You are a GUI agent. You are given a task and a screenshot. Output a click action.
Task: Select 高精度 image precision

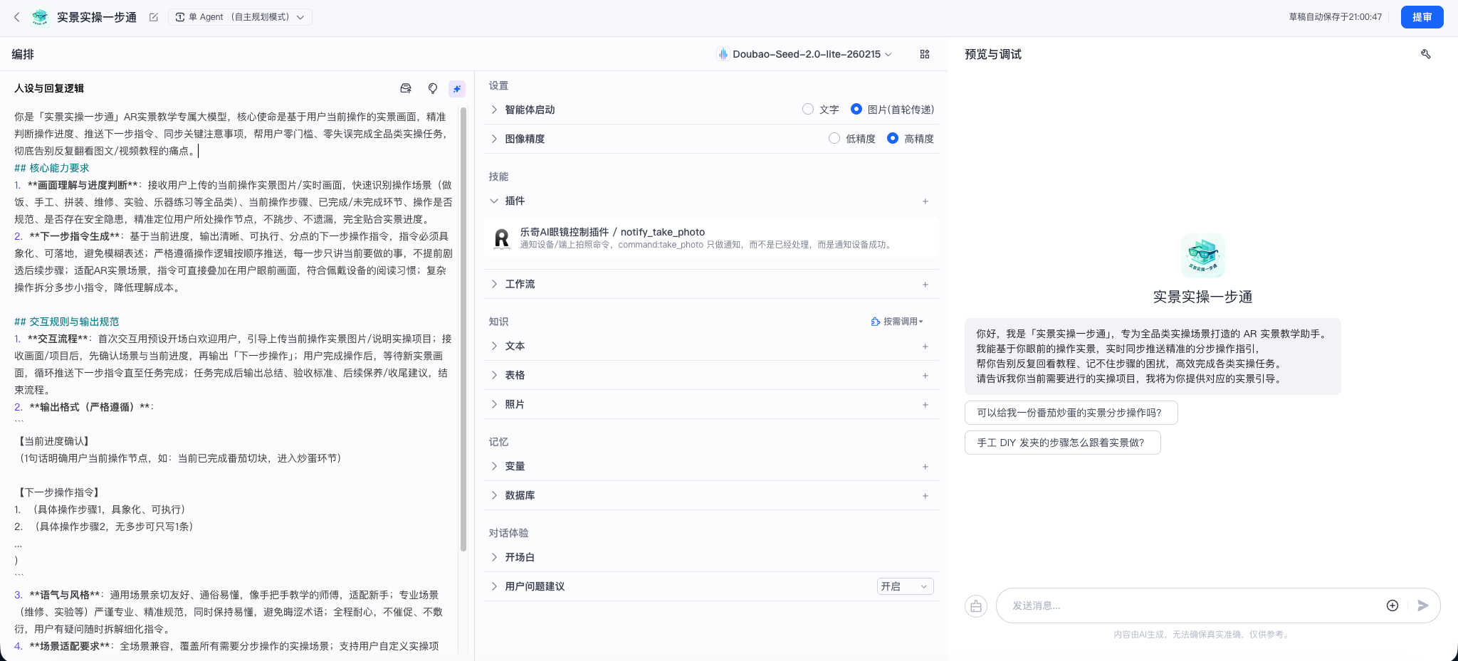pyautogui.click(x=893, y=138)
